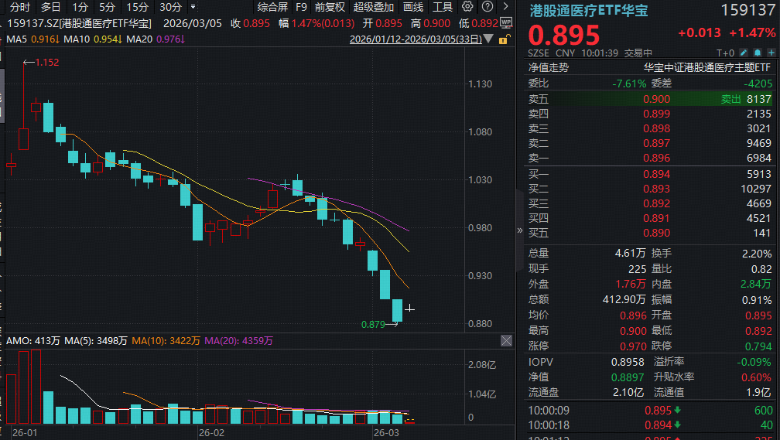Click the 净值走势 NAV trend row

[x=548, y=67]
